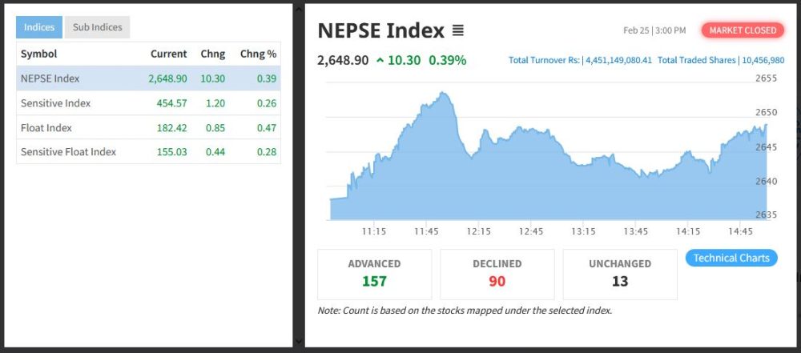Open the menu icon beside NEPSE Index title

tap(458, 31)
